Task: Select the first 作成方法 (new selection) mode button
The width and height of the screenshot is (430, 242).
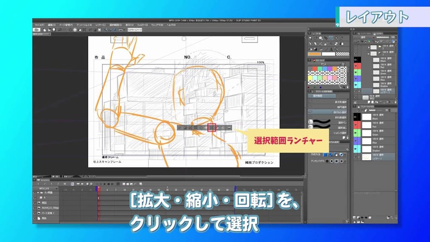Action: click(x=325, y=155)
